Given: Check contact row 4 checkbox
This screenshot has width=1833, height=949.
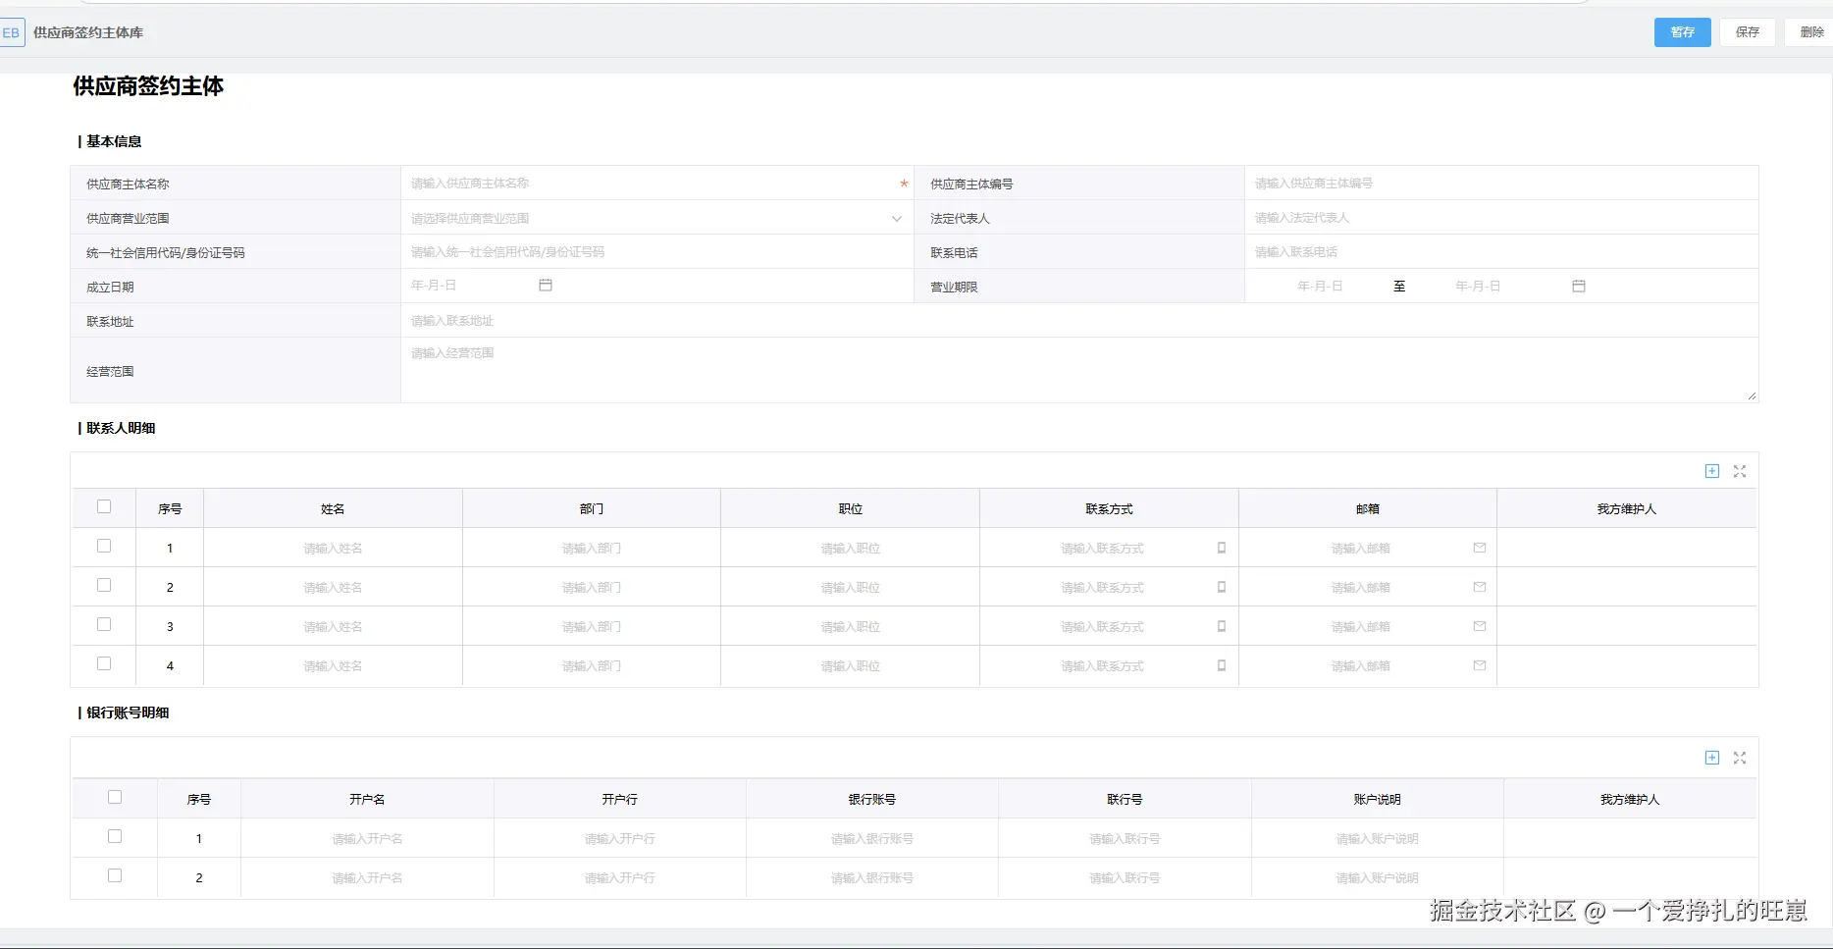Looking at the screenshot, I should [x=104, y=664].
